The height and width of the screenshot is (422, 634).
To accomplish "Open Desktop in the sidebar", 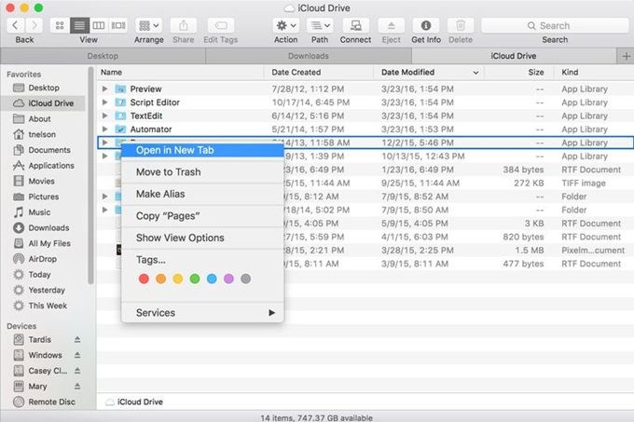I will click(x=44, y=88).
